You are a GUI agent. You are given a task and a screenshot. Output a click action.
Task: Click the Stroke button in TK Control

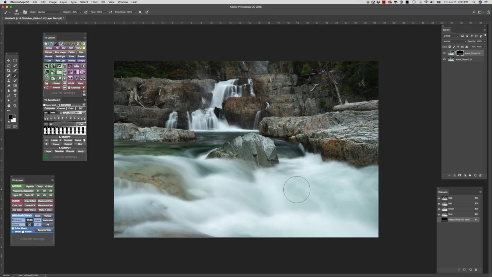[x=49, y=48]
